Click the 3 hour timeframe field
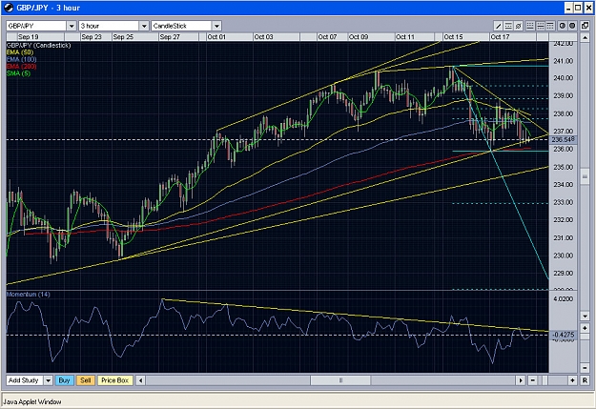The width and height of the screenshot is (596, 409). coord(109,26)
